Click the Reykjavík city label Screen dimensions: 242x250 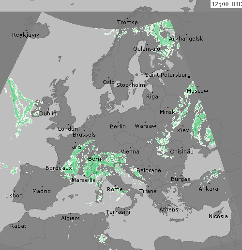pos(26,35)
